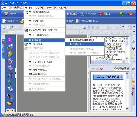Choose サイト内検索(F) menu item
The width and height of the screenshot is (137, 117).
45,70
